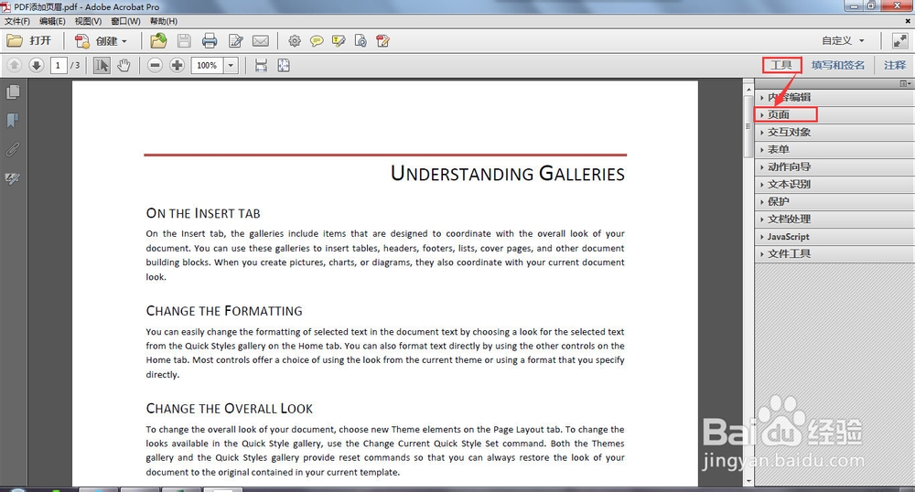915x492 pixels.
Task: Open the 注释 (Comment) pane tab
Action: pos(895,65)
